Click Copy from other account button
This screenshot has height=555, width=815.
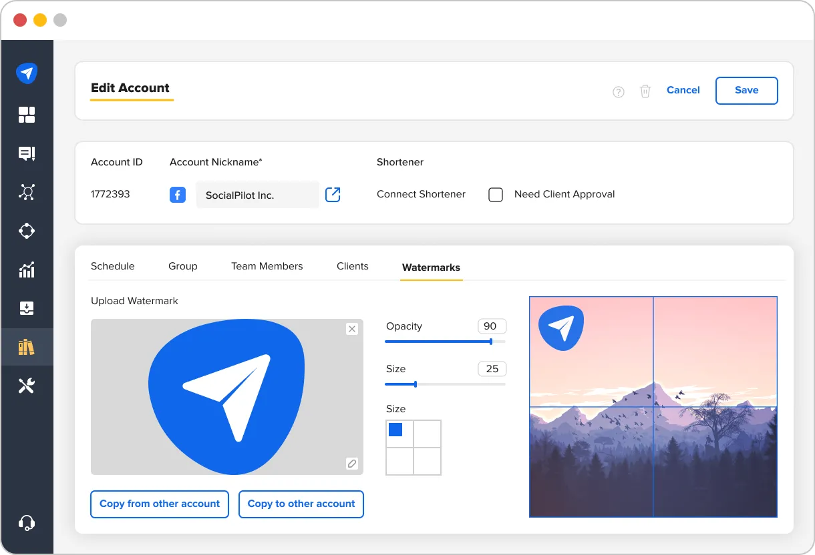[160, 504]
